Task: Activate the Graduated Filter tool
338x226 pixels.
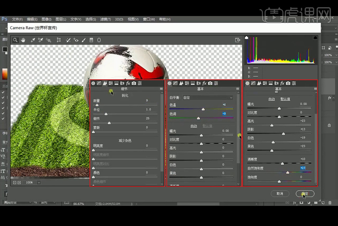Action: click(91, 40)
